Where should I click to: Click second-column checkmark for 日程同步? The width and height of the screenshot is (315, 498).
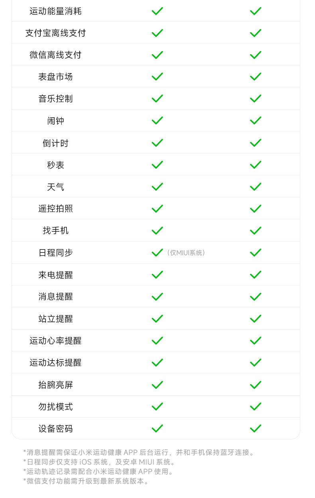click(x=256, y=253)
